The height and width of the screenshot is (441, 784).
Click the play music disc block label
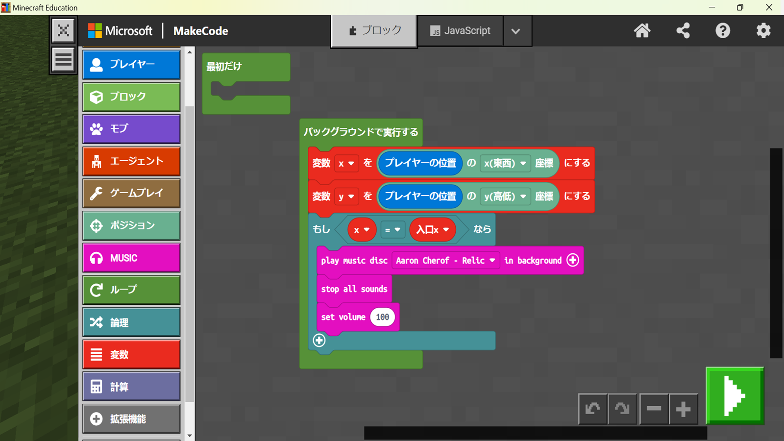(x=354, y=261)
